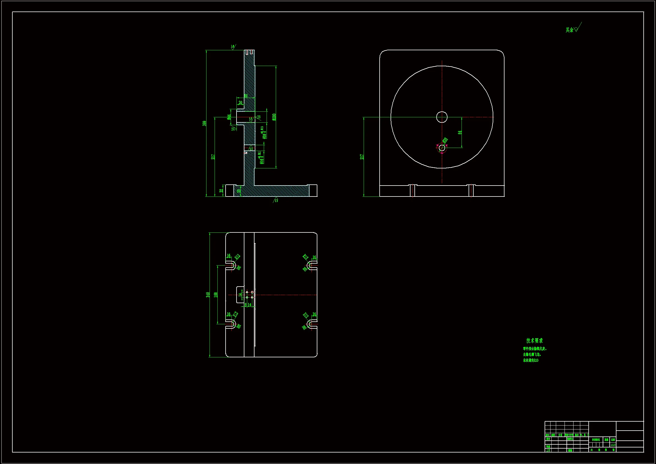Select the roughness symbol below the base
Screen dimensions: 656x464
click(x=276, y=200)
